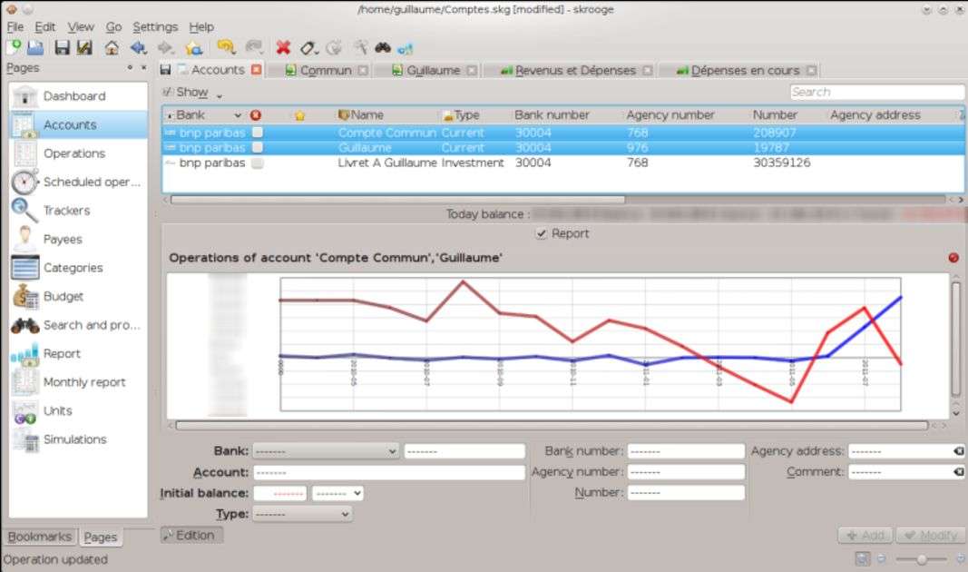Click the Search field above the table

pyautogui.click(x=876, y=92)
